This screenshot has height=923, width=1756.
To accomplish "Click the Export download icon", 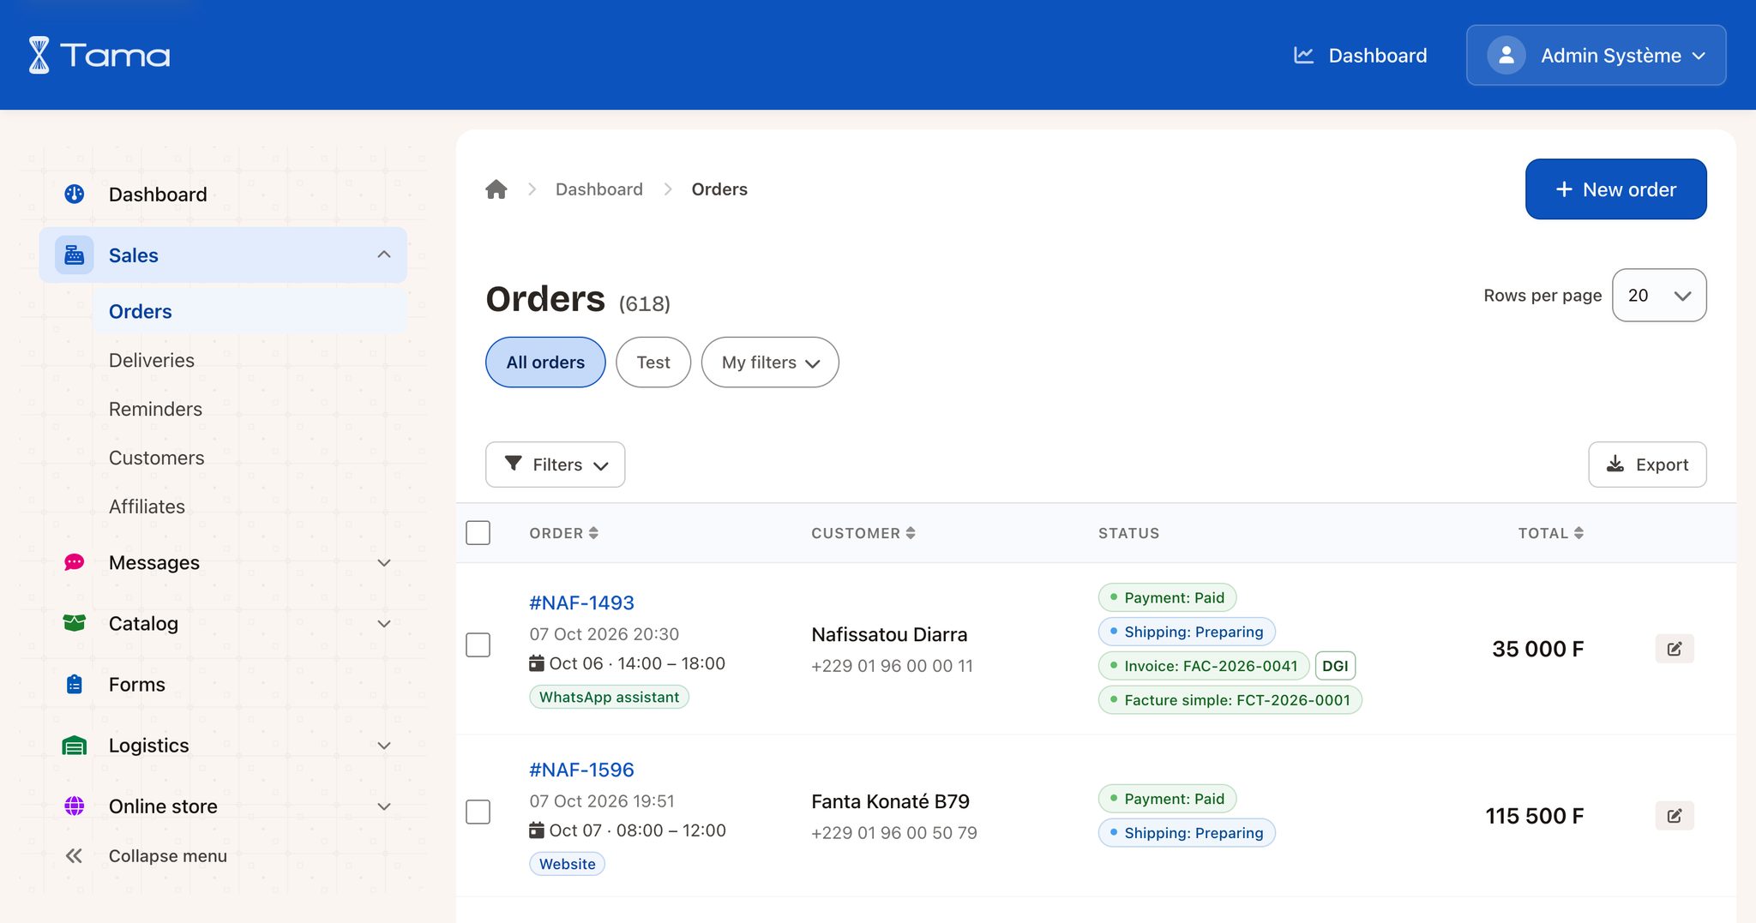I will pos(1615,464).
